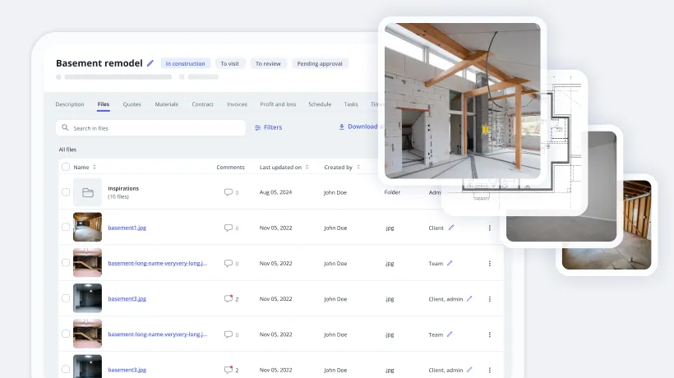This screenshot has height=378, width=674.
Task: Click the 'Aug 05, 2024' date cell
Action: [x=275, y=192]
